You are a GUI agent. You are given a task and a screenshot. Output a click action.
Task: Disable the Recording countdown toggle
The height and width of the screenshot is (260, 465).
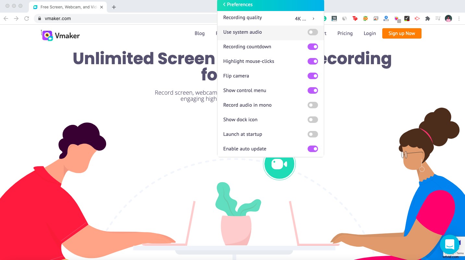click(312, 47)
